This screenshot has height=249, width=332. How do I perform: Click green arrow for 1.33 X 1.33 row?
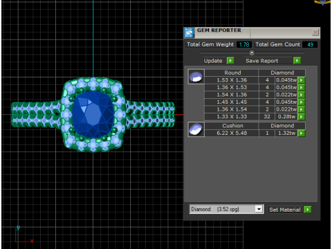pyautogui.click(x=302, y=117)
